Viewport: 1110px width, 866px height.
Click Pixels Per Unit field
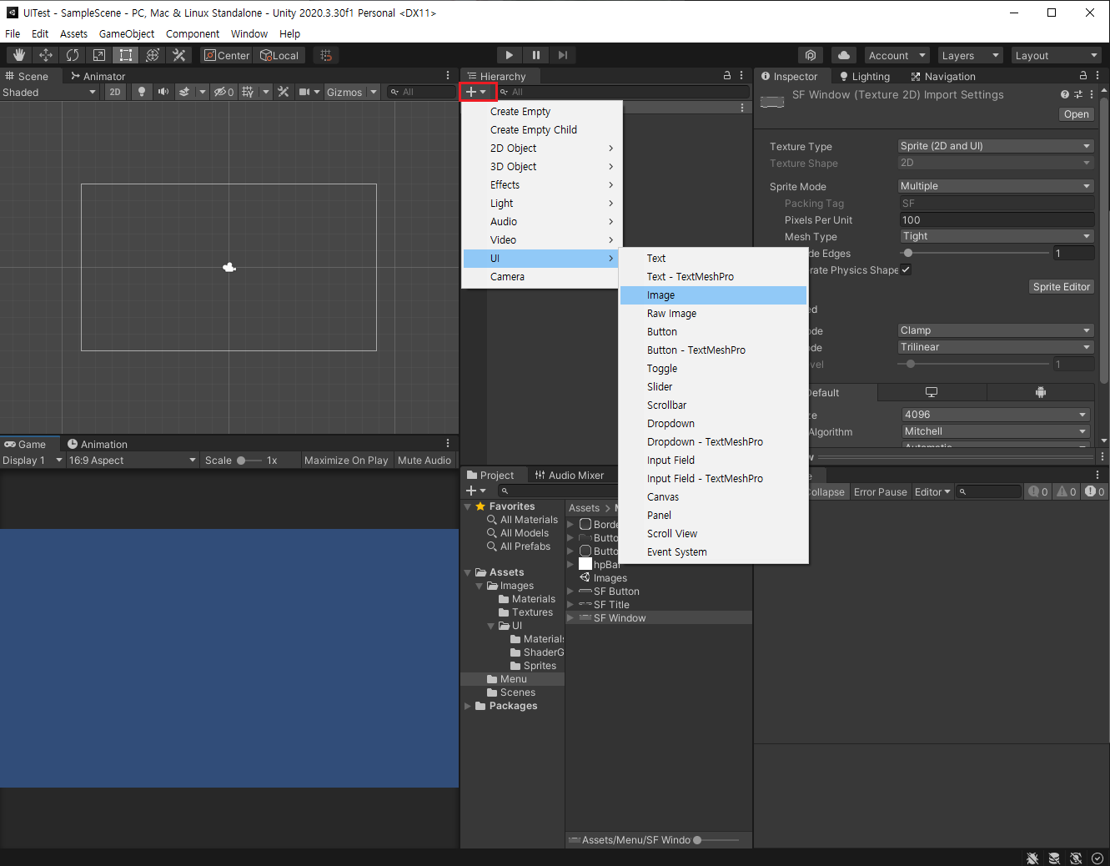(997, 219)
